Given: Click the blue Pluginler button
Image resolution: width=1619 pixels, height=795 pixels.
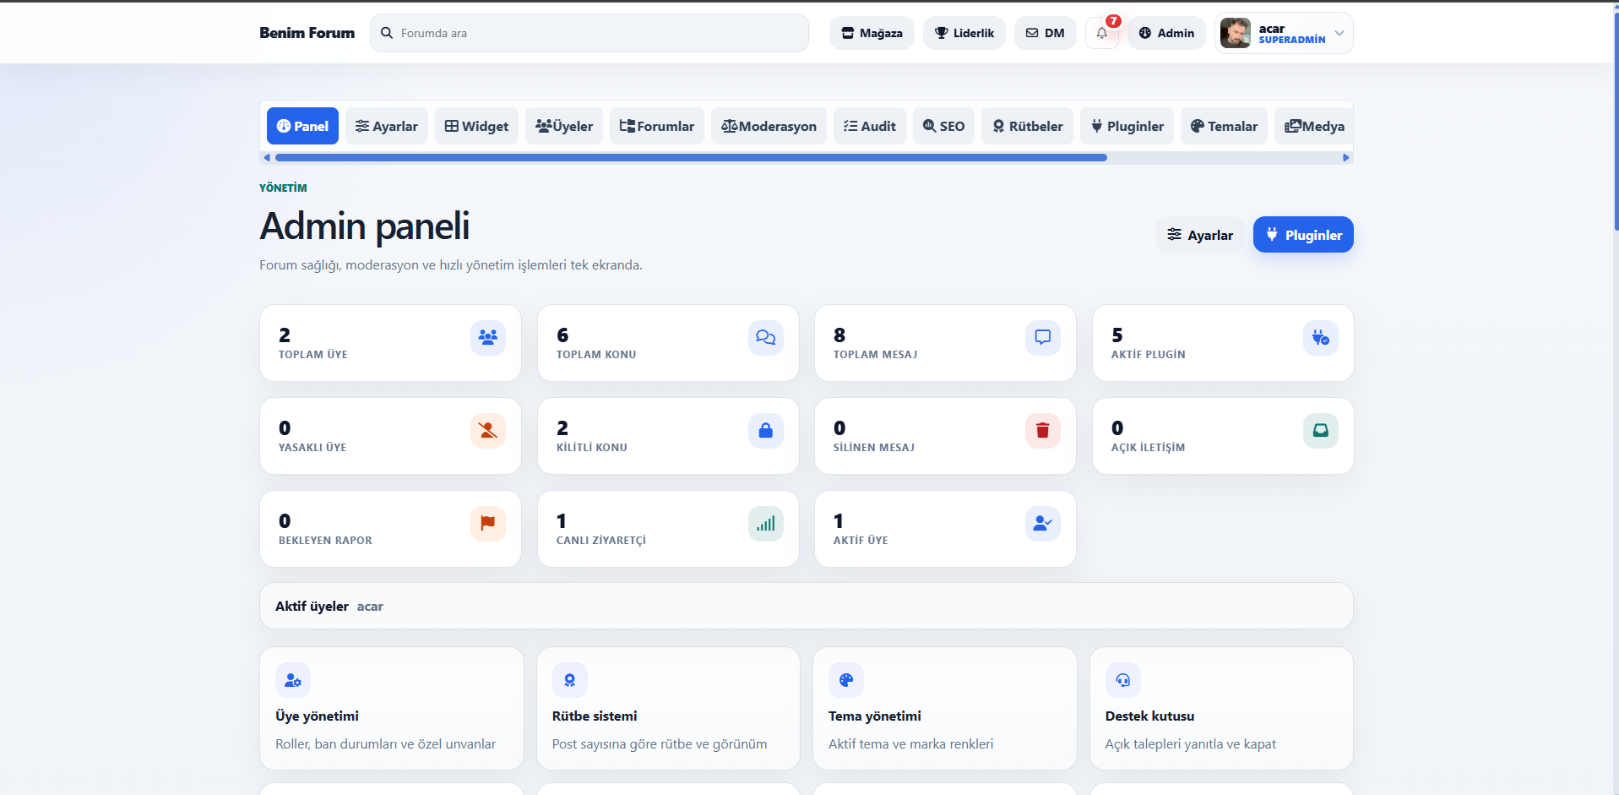Looking at the screenshot, I should [1303, 235].
